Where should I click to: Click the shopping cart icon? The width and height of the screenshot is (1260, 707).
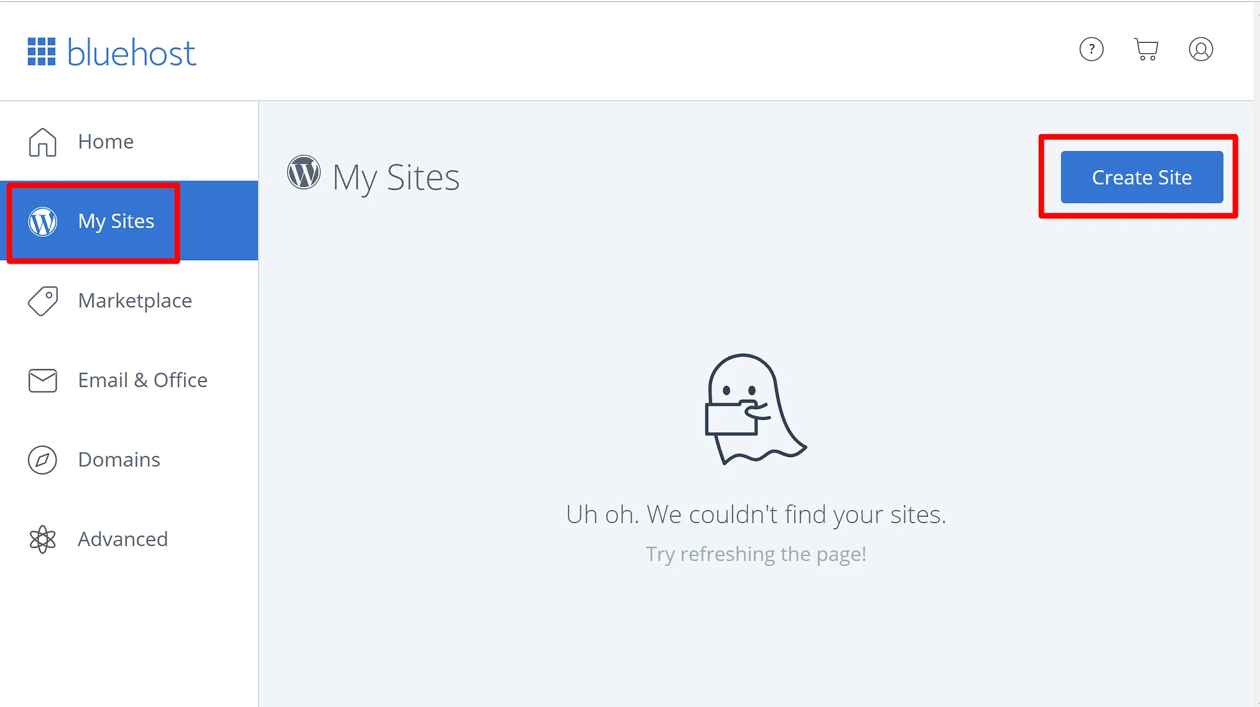[1146, 49]
